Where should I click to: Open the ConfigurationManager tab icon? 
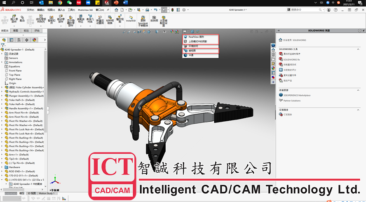tap(19, 40)
